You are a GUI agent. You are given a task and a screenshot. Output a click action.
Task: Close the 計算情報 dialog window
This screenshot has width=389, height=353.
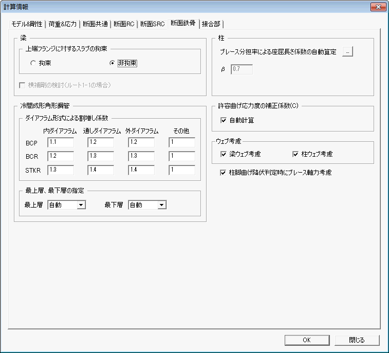tap(378, 7)
